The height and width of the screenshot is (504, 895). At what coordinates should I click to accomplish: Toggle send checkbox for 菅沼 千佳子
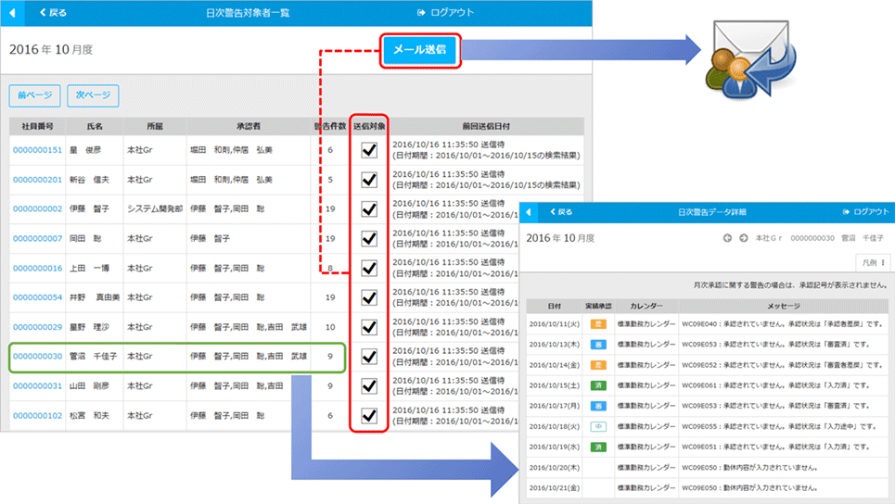(369, 357)
